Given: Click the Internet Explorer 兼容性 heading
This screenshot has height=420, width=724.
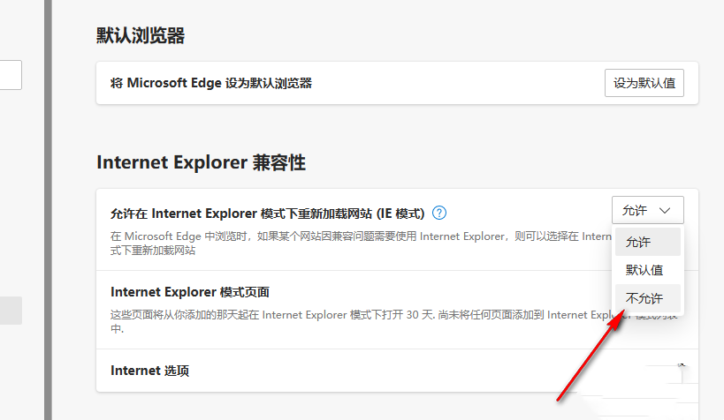Looking at the screenshot, I should (x=201, y=162).
